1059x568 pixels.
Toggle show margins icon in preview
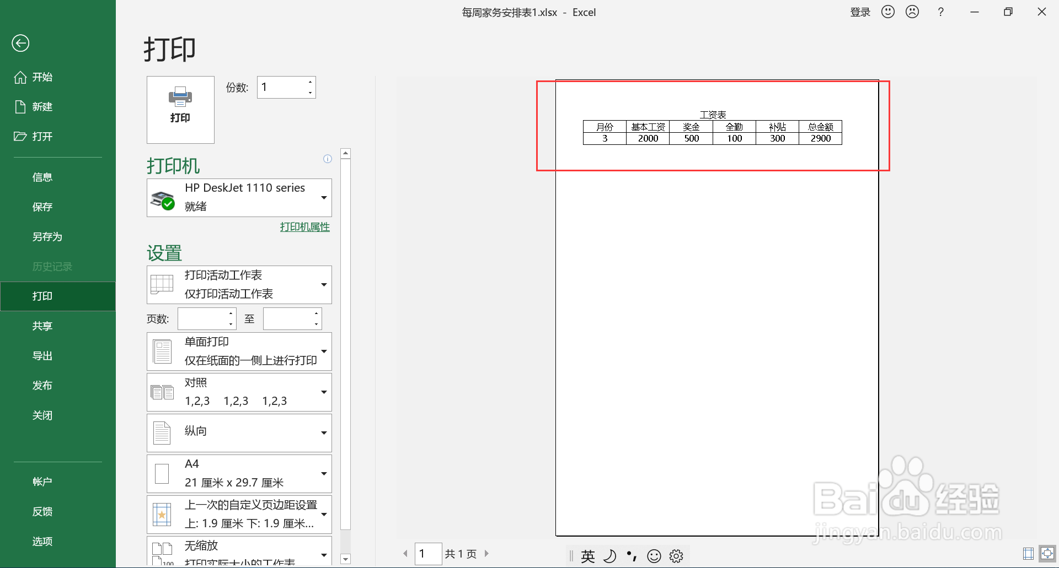(1028, 553)
